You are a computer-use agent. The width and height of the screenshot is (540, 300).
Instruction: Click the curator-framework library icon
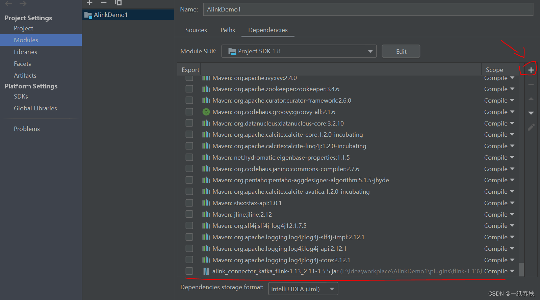pos(206,100)
